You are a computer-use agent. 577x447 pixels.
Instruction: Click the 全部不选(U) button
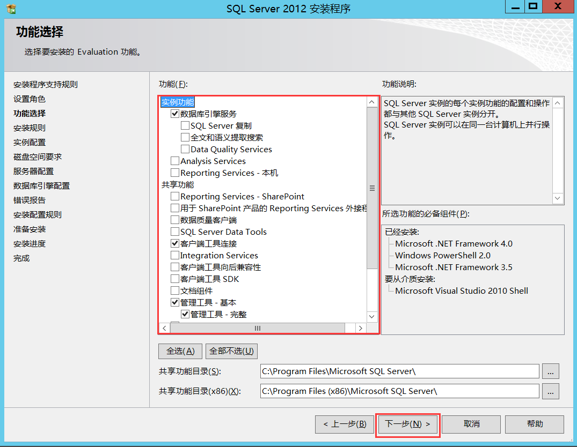(x=231, y=351)
